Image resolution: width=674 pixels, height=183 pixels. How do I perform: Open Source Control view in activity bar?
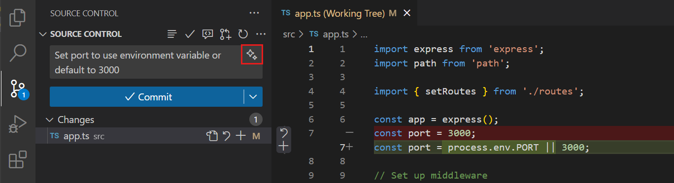click(18, 89)
